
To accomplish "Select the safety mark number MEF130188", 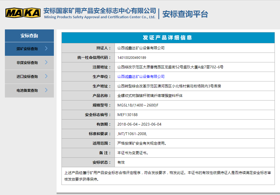I will (x=127, y=115).
